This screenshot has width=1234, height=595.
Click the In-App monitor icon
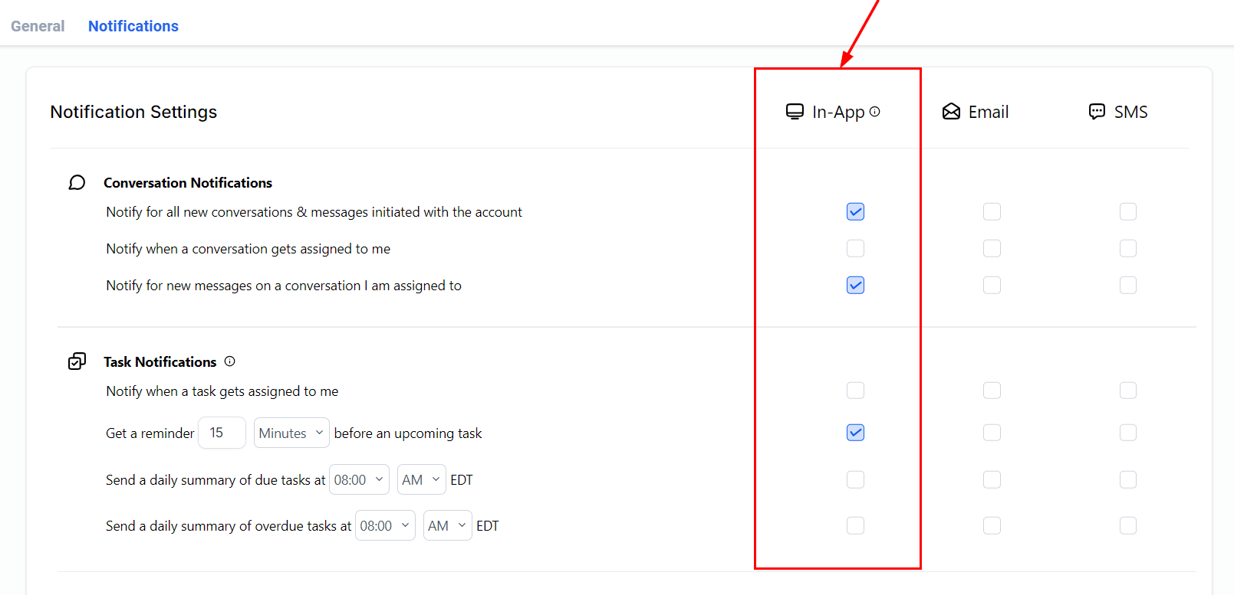click(795, 112)
